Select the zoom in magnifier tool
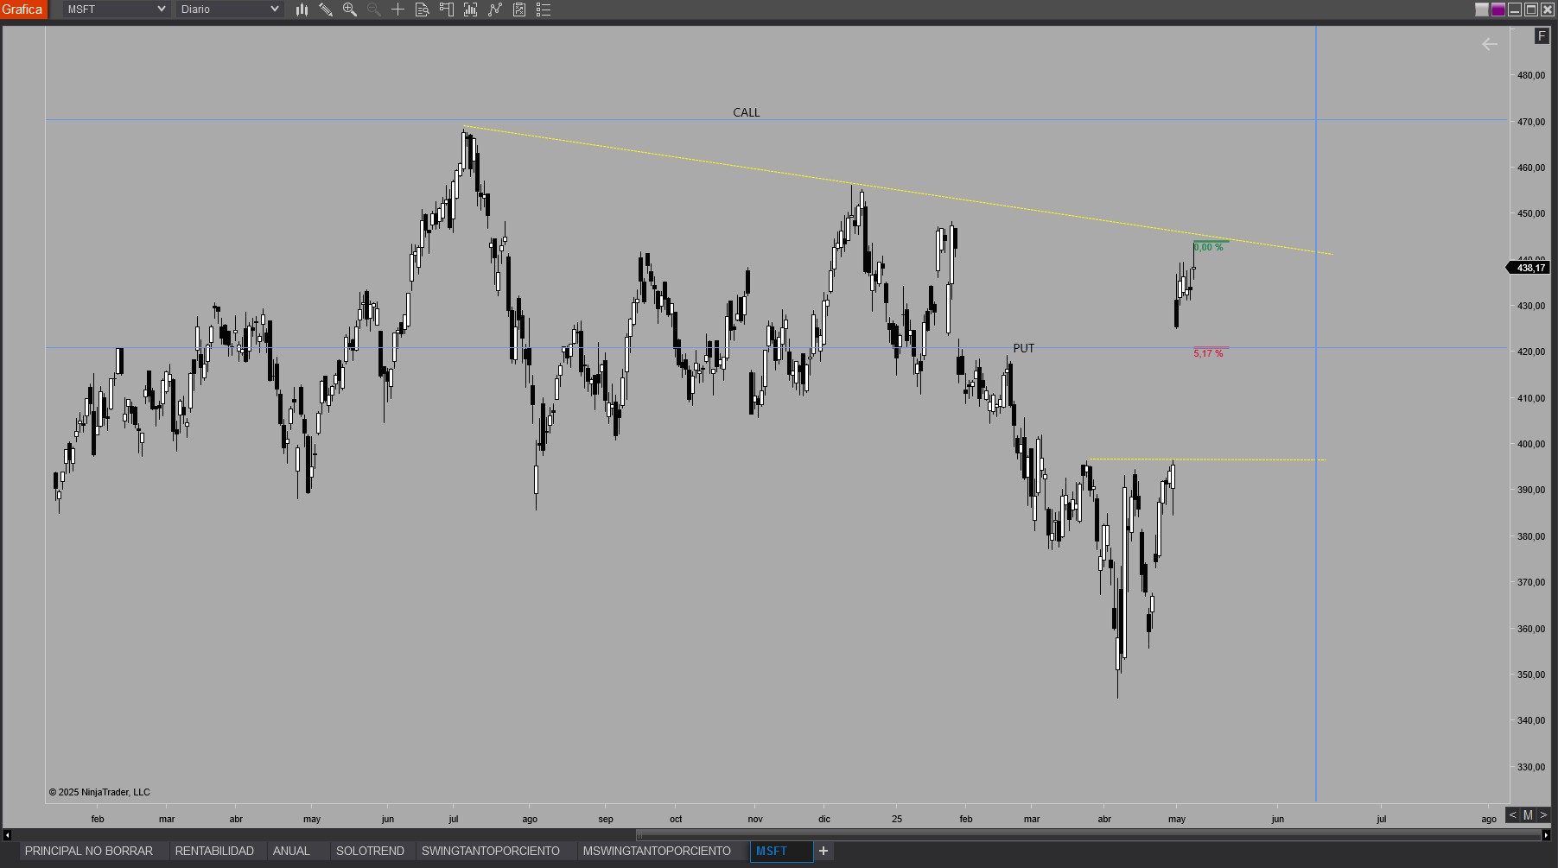Screen dimensions: 1558x868 pyautogui.click(x=350, y=10)
